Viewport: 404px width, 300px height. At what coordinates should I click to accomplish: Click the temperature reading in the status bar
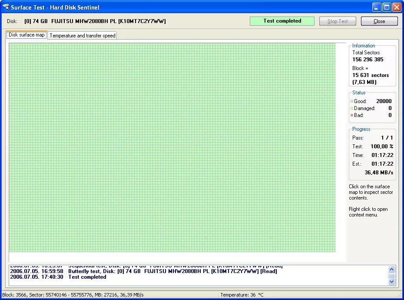[x=242, y=294]
